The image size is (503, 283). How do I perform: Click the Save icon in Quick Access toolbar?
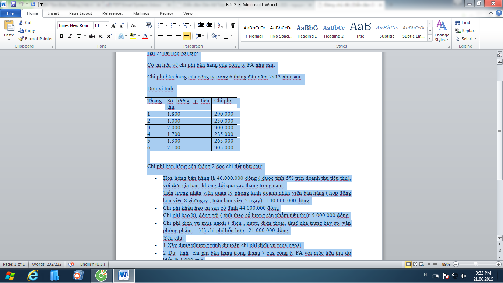[13, 4]
